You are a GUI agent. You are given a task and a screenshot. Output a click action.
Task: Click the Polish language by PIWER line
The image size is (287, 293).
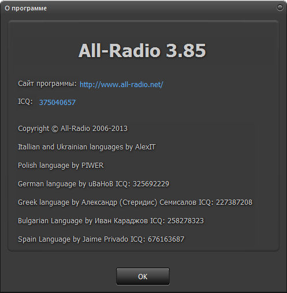coord(61,166)
